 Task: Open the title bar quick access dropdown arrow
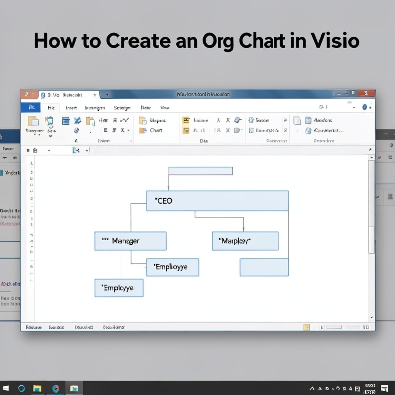point(107,95)
